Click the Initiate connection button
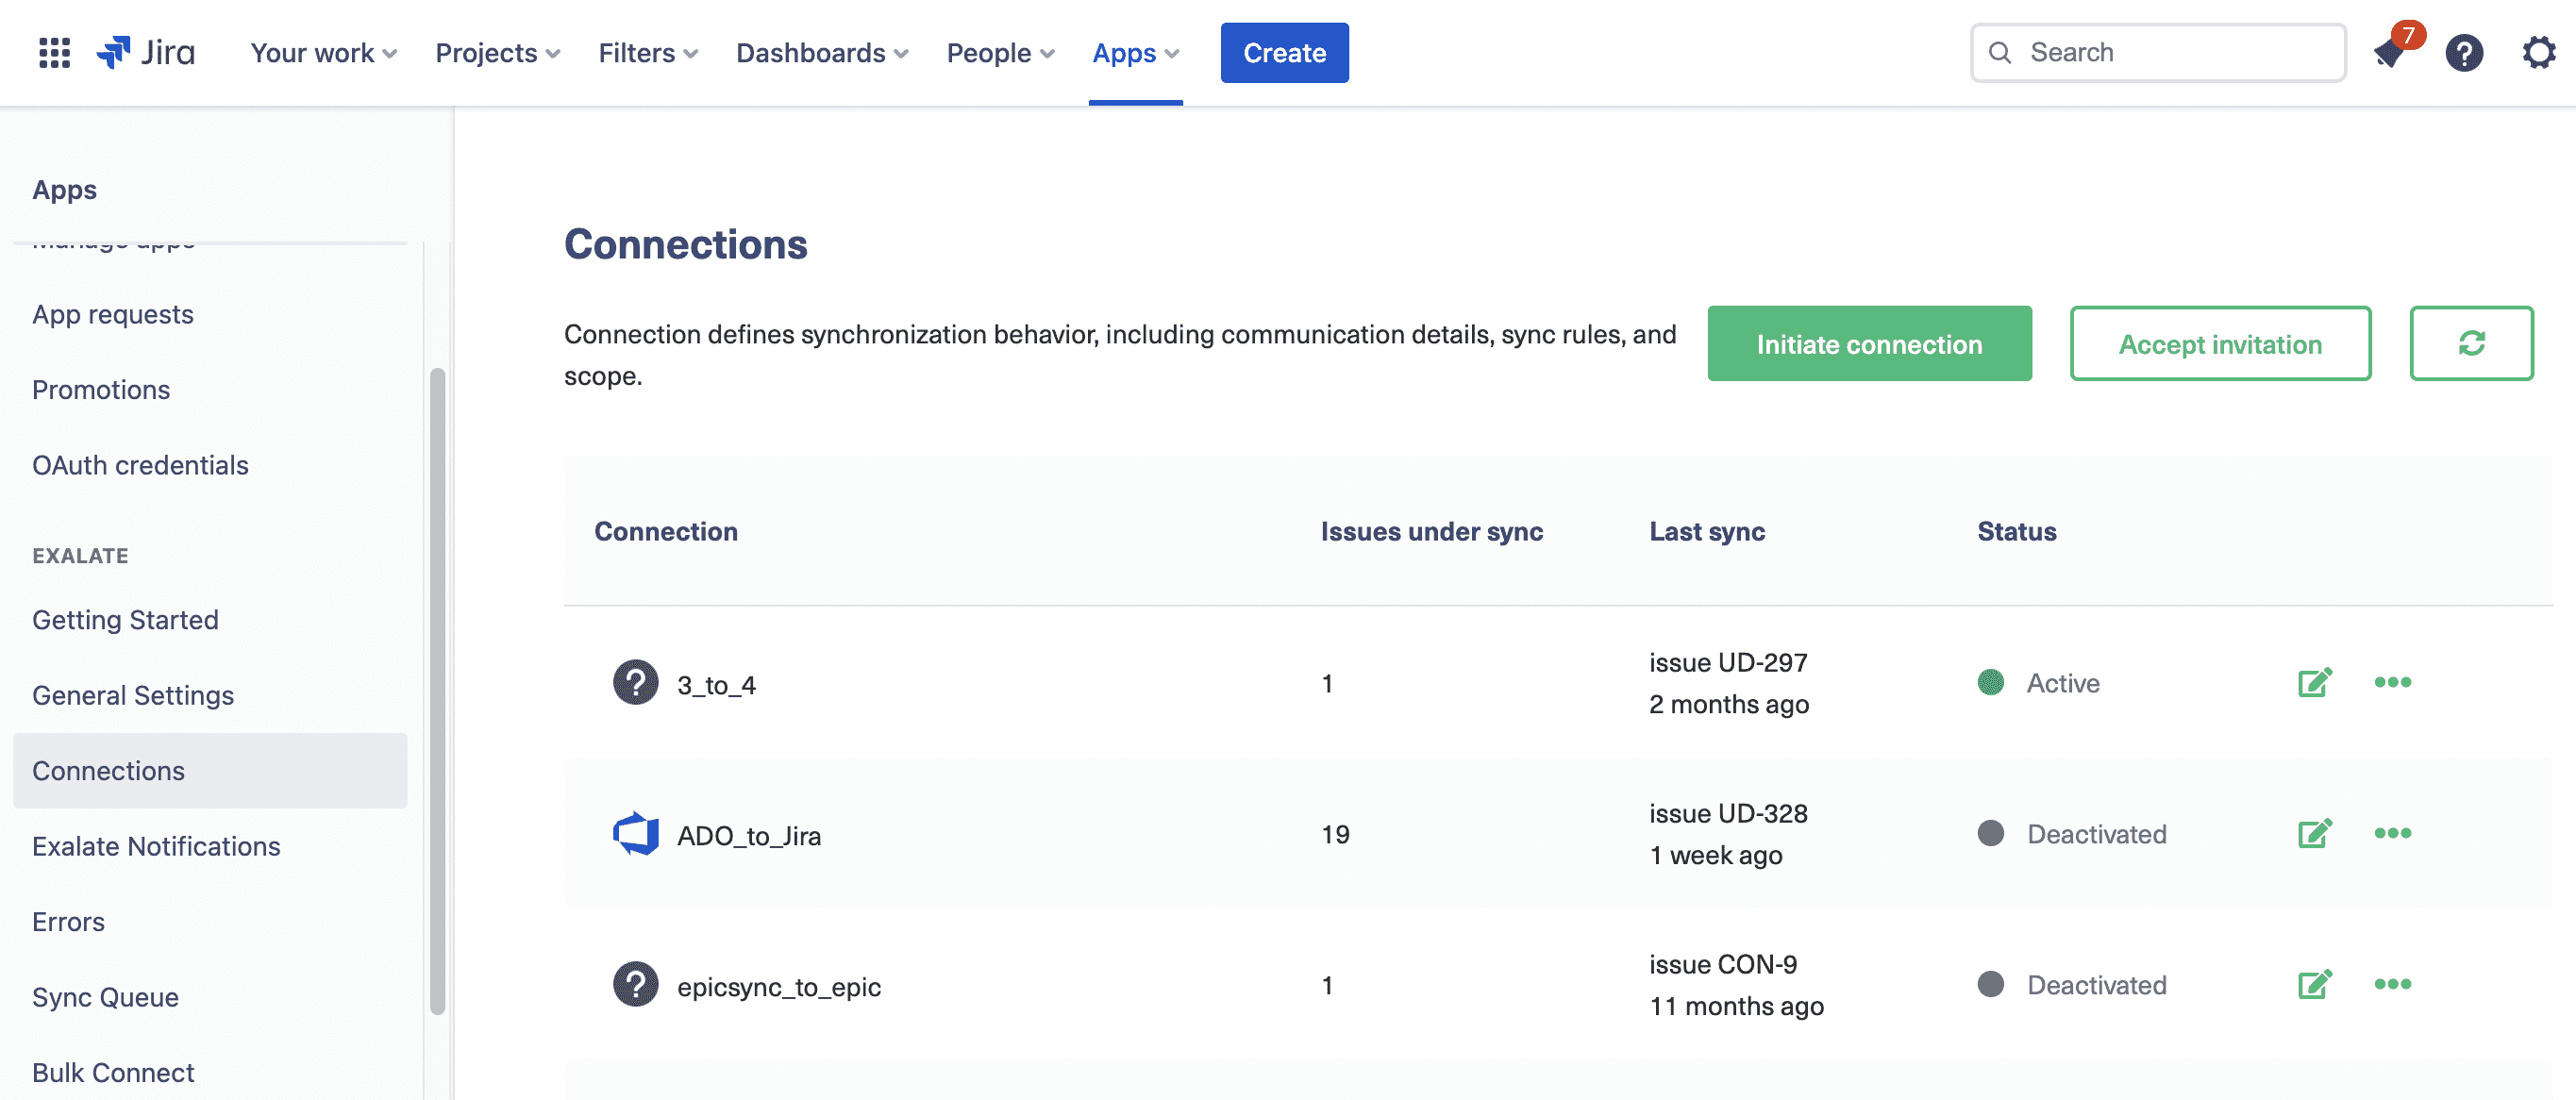The image size is (2576, 1100). (1869, 343)
